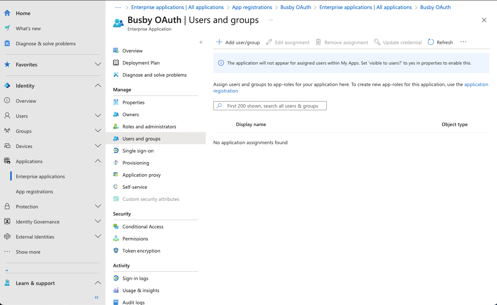The width and height of the screenshot is (497, 305).
Task: Expand the External Identities chevron
Action: click(x=98, y=237)
